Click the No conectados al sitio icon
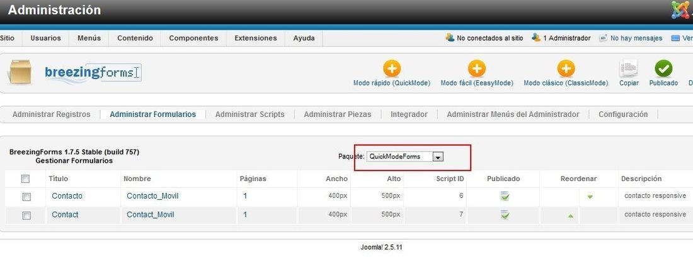 (x=450, y=38)
